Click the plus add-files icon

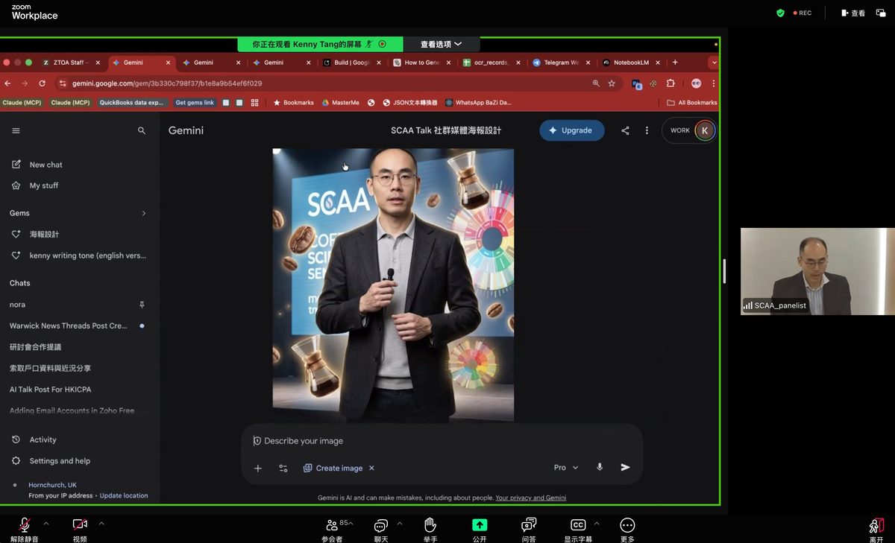(x=258, y=468)
